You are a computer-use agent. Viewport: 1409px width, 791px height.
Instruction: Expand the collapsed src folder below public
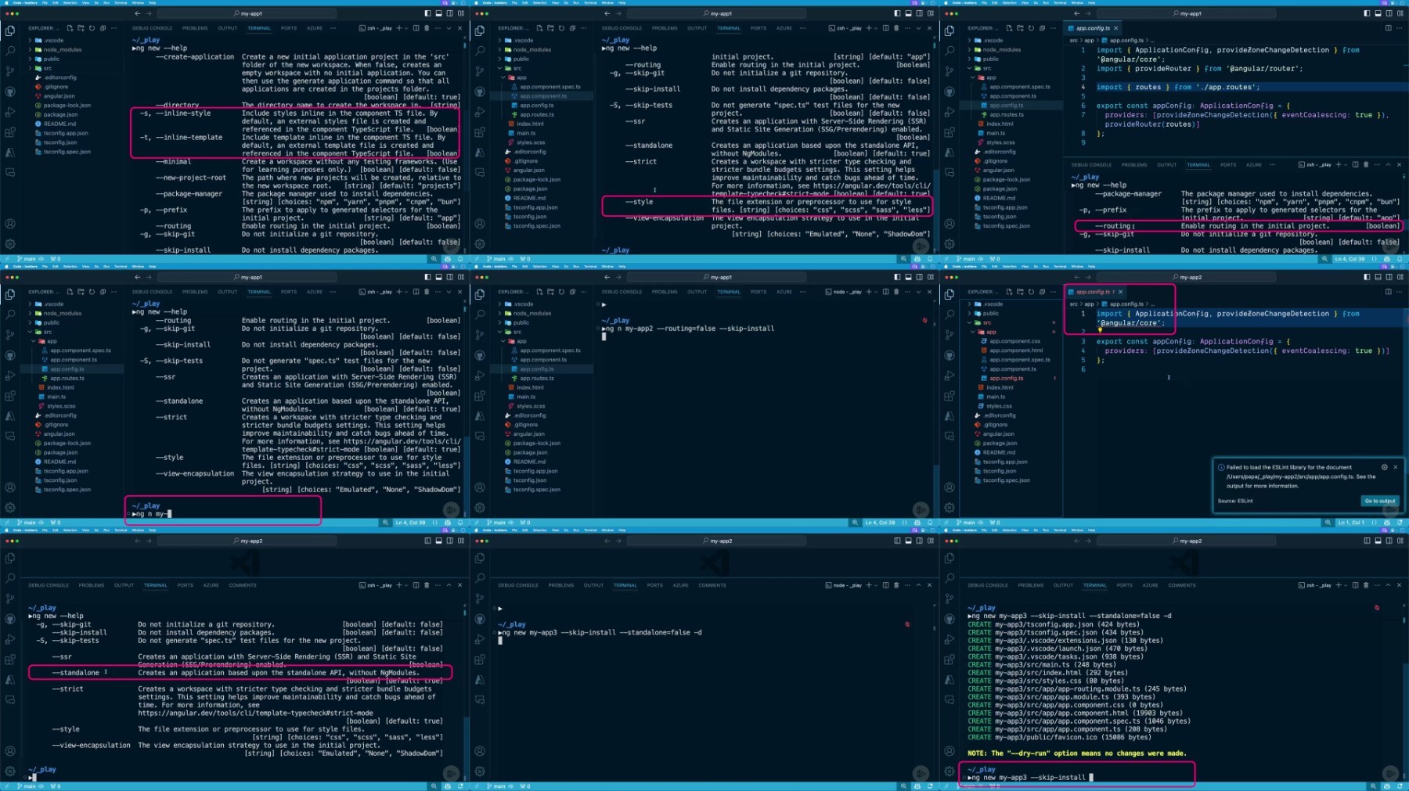pyautogui.click(x=47, y=68)
